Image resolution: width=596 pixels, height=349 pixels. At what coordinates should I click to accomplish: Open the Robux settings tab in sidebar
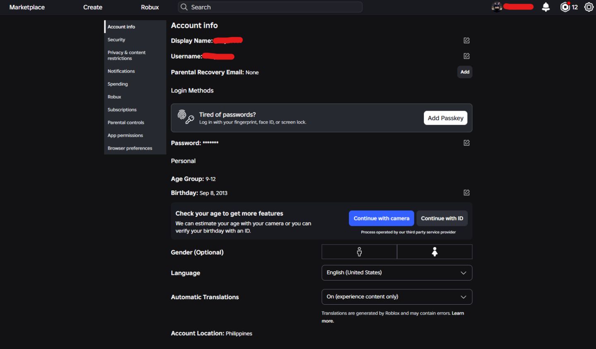pyautogui.click(x=135, y=97)
